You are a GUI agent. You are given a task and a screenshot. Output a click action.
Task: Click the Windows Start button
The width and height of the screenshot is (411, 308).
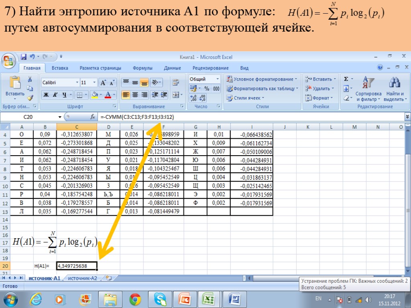[10, 300]
